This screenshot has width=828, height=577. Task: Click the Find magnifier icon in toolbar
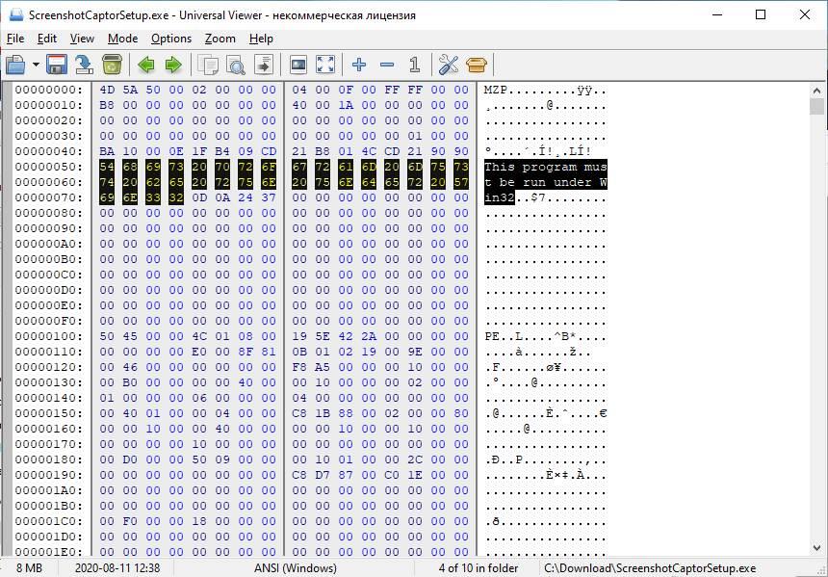pos(235,65)
